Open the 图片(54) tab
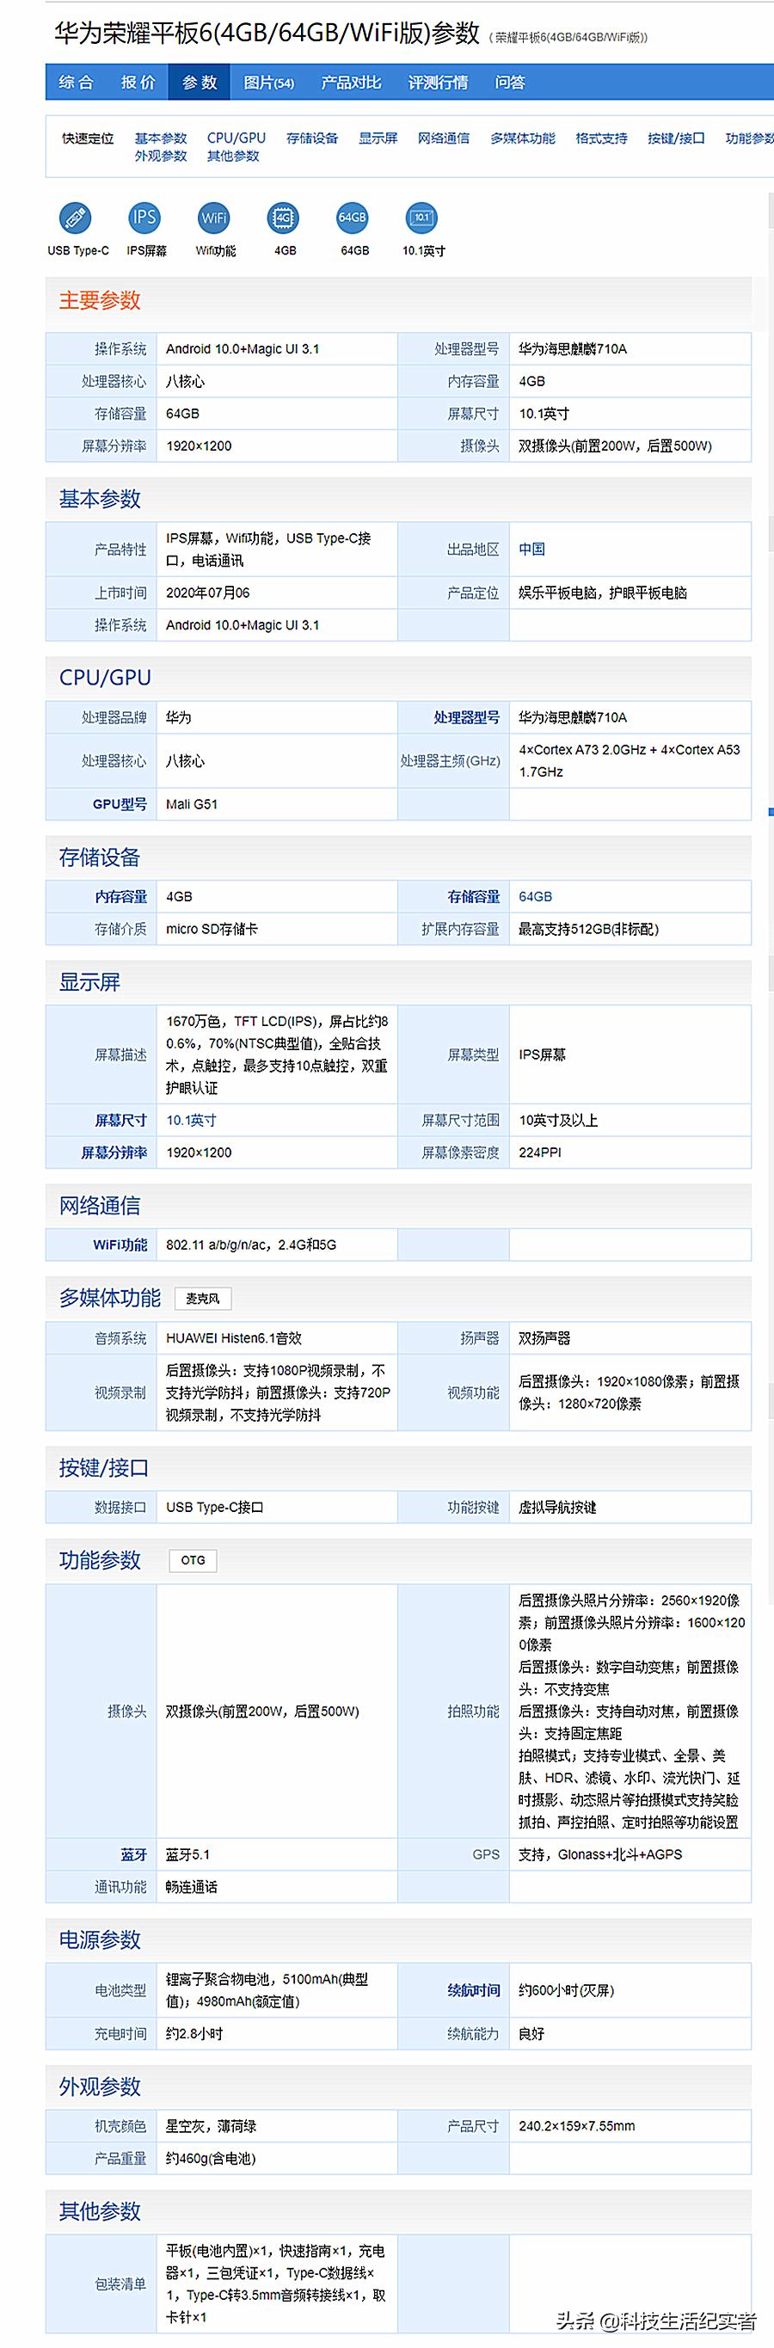 [269, 82]
